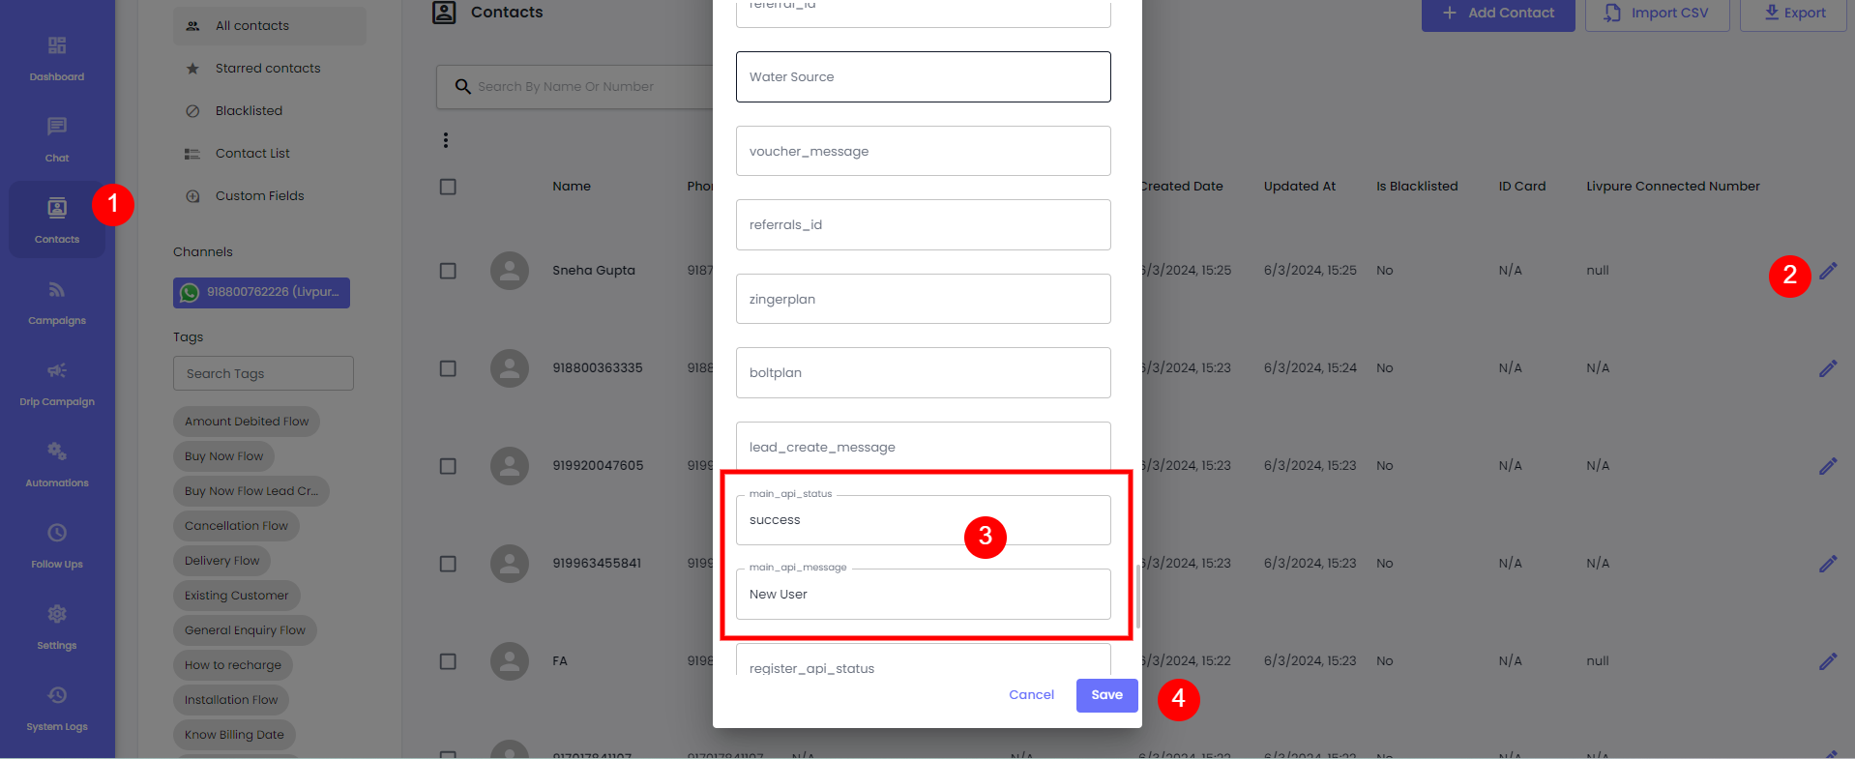
Task: Check the select-all contacts checkbox
Action: coord(448,187)
